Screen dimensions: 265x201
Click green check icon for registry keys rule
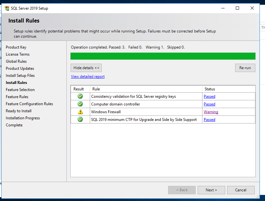click(80, 96)
